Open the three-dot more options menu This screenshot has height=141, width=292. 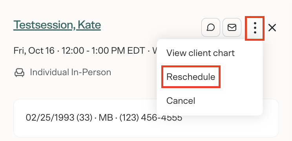coord(255,28)
